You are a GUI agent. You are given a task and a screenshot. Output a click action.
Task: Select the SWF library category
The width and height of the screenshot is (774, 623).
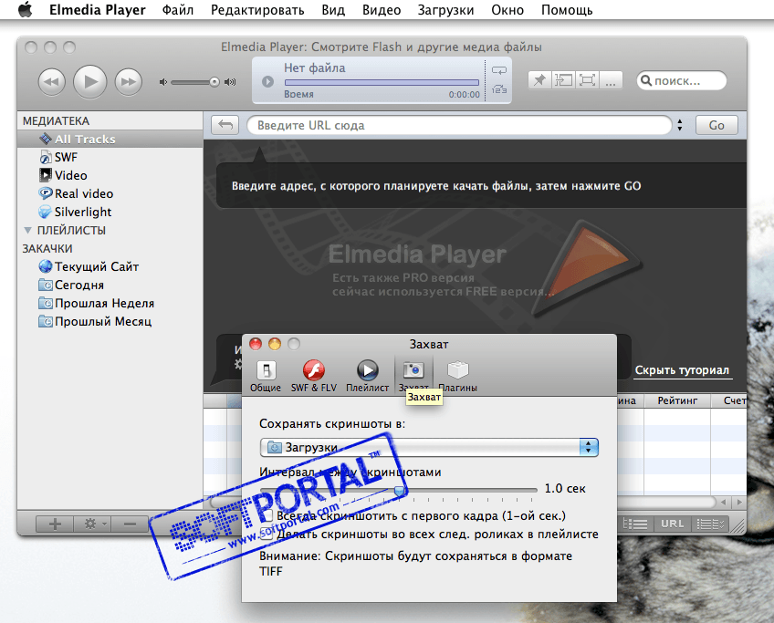point(110,158)
